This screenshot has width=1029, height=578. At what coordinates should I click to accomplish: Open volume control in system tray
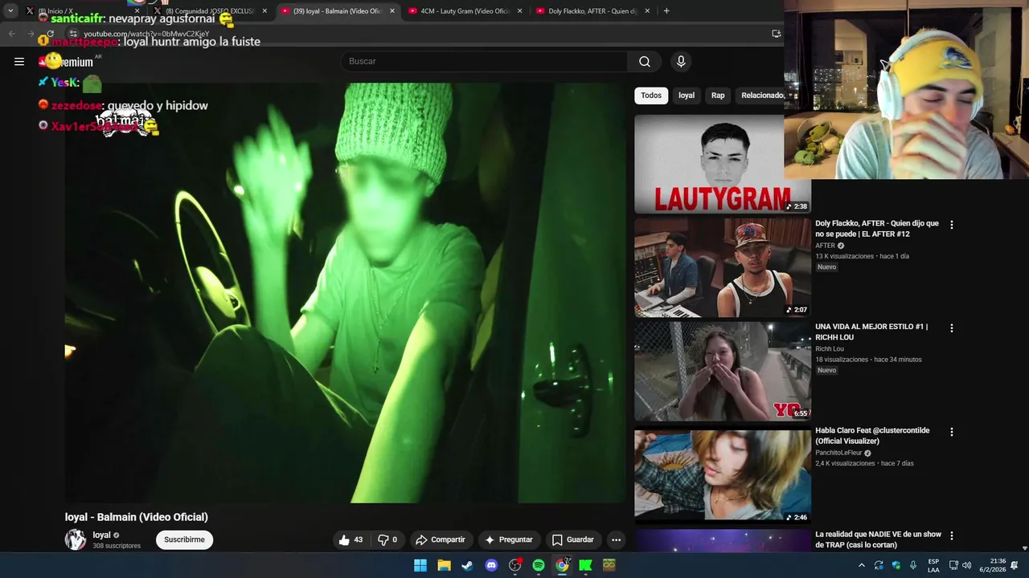(x=967, y=565)
